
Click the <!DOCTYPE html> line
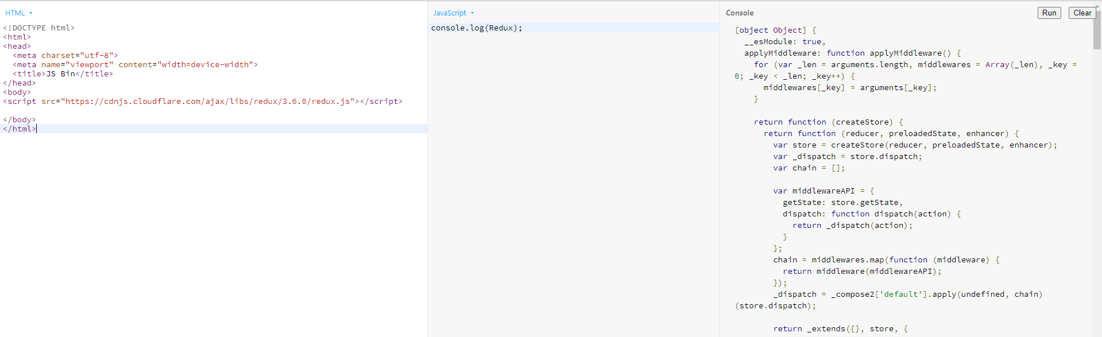39,28
